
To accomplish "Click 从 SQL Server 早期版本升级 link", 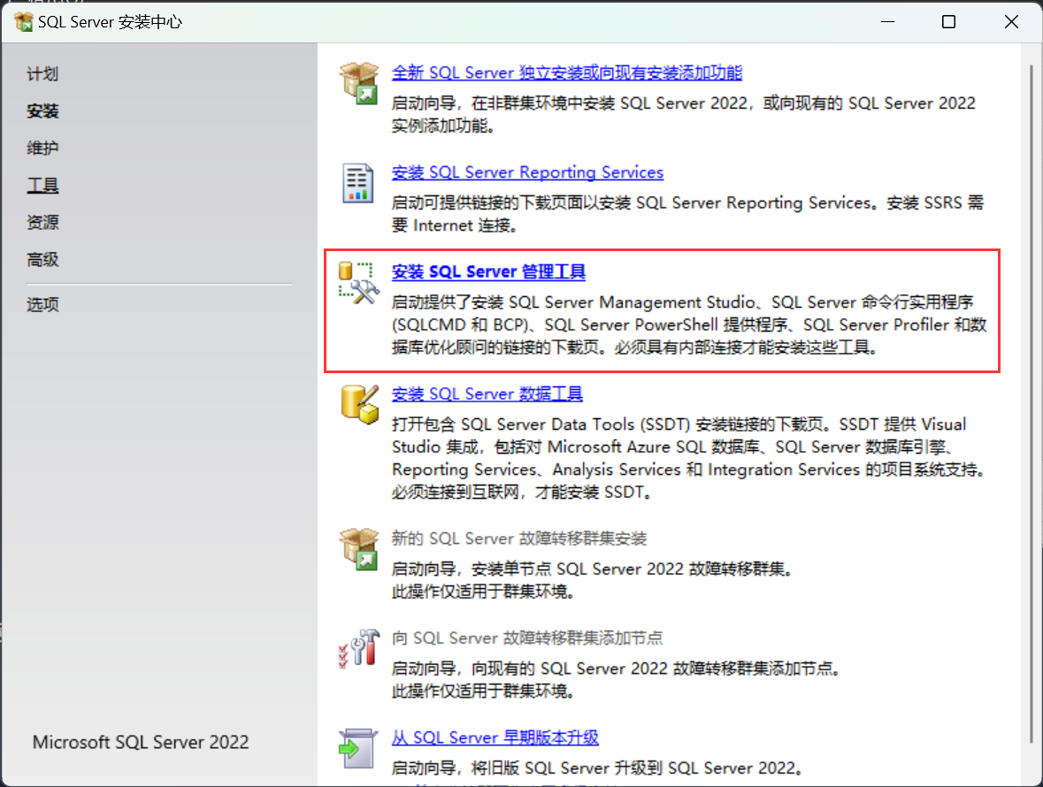I will point(495,737).
